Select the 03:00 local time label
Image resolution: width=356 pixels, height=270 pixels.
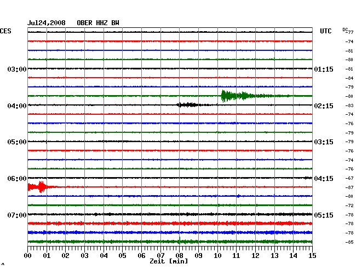point(17,69)
